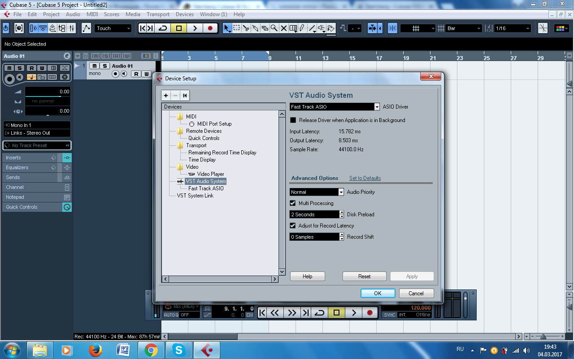
Task: Click Rewind on bottom transport panel
Action: point(275,313)
